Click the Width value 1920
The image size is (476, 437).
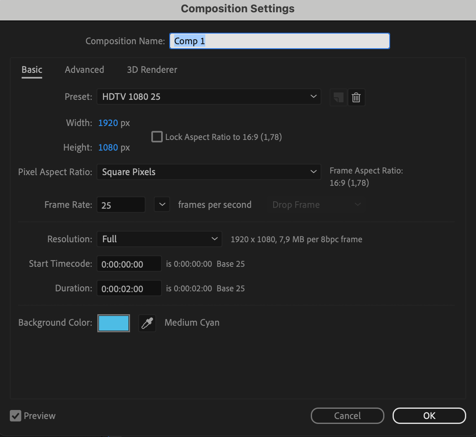108,123
